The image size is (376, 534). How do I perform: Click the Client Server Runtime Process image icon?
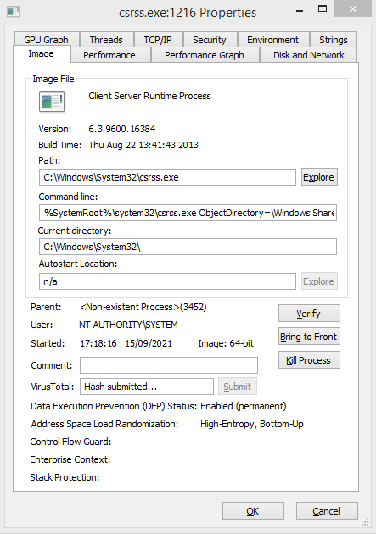click(52, 102)
